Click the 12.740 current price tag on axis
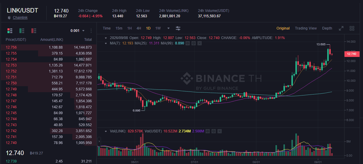 [x=351, y=54]
